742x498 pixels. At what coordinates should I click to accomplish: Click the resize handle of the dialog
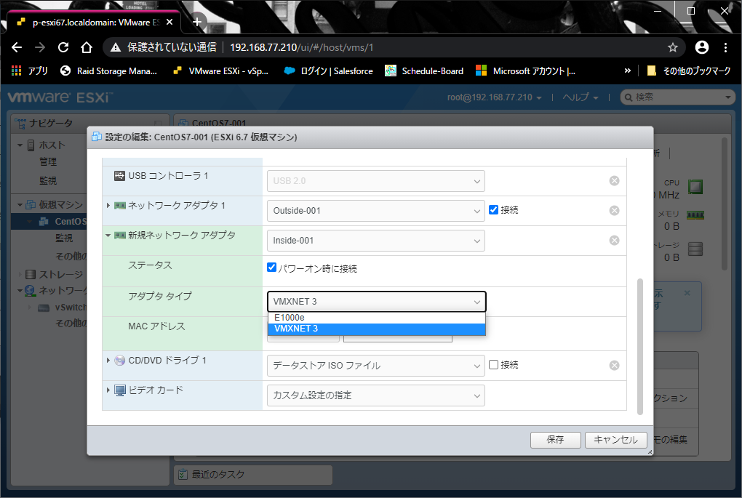[x=650, y=451]
